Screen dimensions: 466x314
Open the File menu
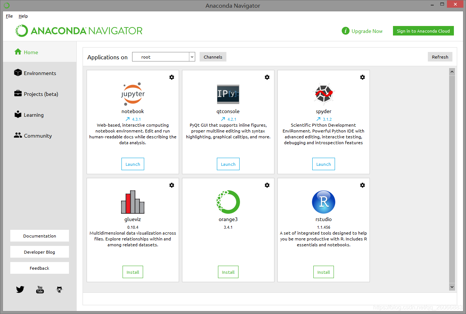tap(9, 16)
